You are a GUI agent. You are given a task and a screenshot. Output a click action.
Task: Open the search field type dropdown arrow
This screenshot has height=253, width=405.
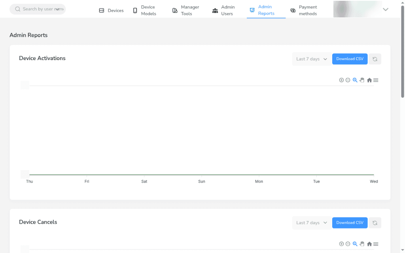click(x=57, y=9)
